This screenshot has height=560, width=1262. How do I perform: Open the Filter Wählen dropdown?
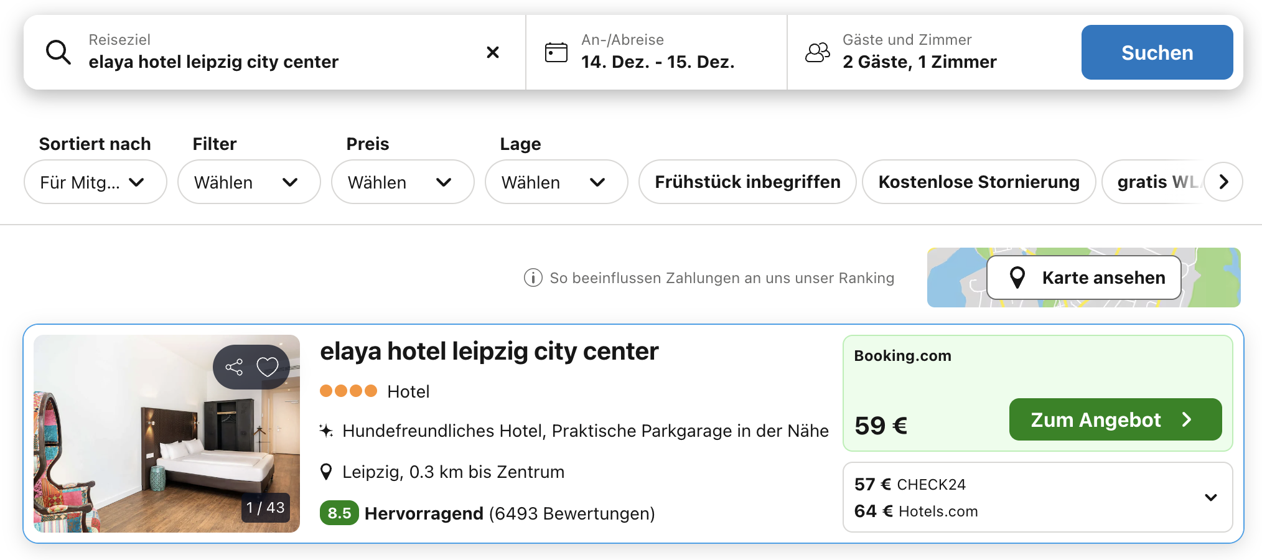tap(248, 182)
